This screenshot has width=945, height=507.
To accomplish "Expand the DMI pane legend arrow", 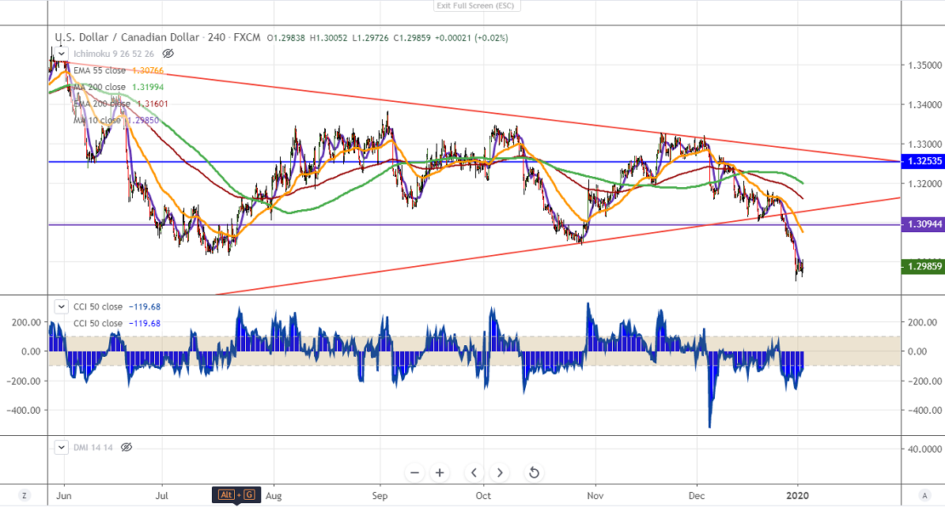I will [62, 448].
